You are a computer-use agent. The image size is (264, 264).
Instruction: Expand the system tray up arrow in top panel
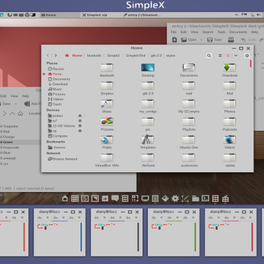[236, 15]
